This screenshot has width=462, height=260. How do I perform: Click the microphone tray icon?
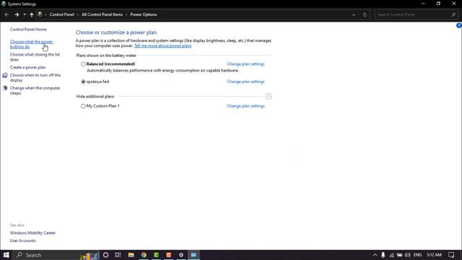click(383, 255)
